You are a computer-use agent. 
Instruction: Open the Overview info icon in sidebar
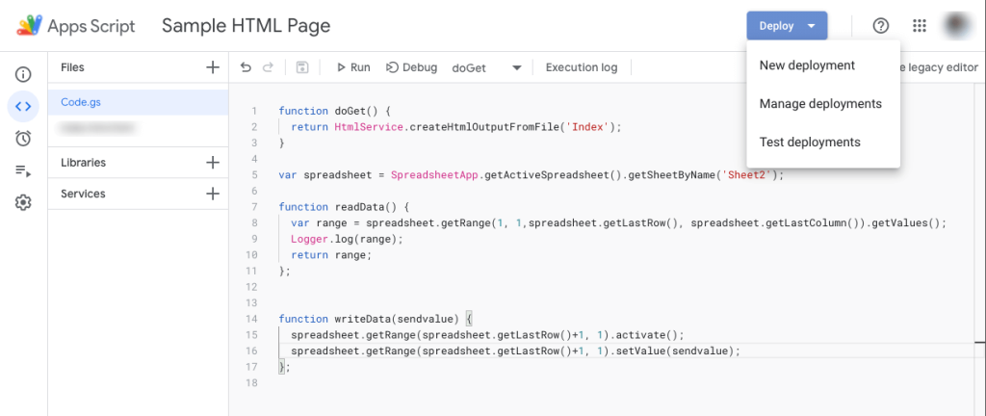coord(23,75)
